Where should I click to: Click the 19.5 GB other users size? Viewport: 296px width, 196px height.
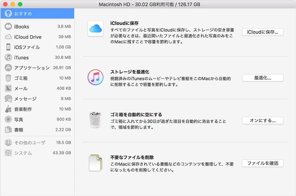tap(64, 142)
